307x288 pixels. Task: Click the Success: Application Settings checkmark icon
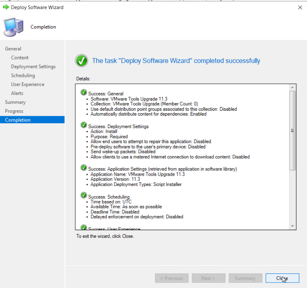tap(84, 168)
